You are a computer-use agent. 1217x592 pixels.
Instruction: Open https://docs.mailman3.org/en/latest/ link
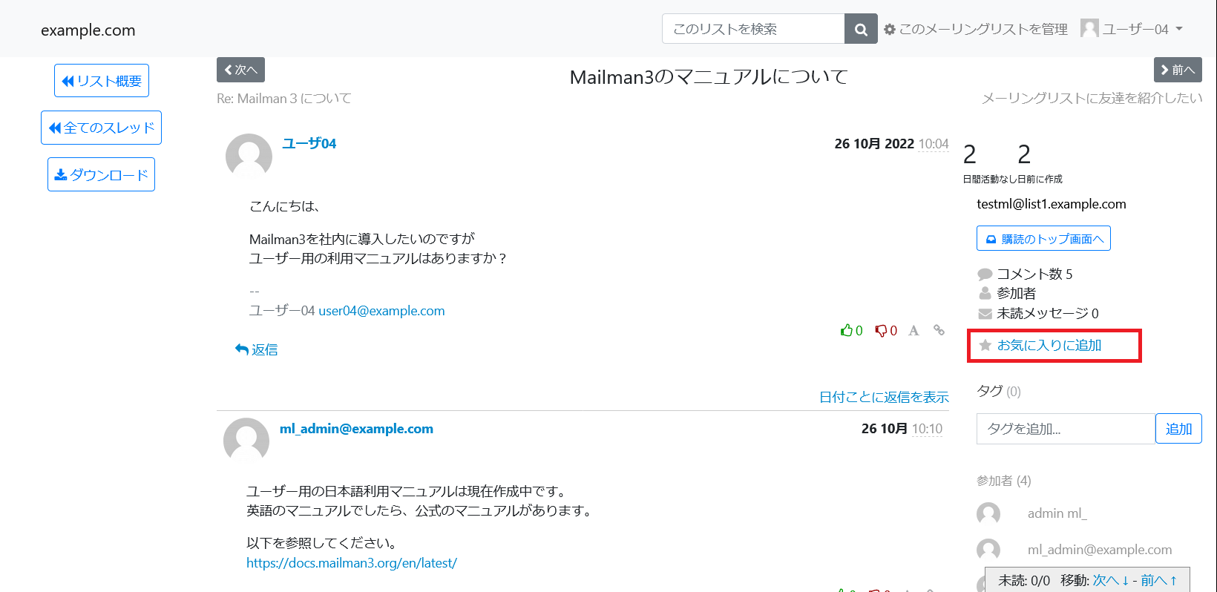coord(352,563)
